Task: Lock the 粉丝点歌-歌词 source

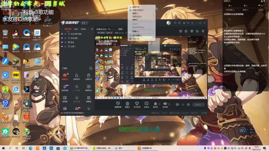Action: click(65, 34)
